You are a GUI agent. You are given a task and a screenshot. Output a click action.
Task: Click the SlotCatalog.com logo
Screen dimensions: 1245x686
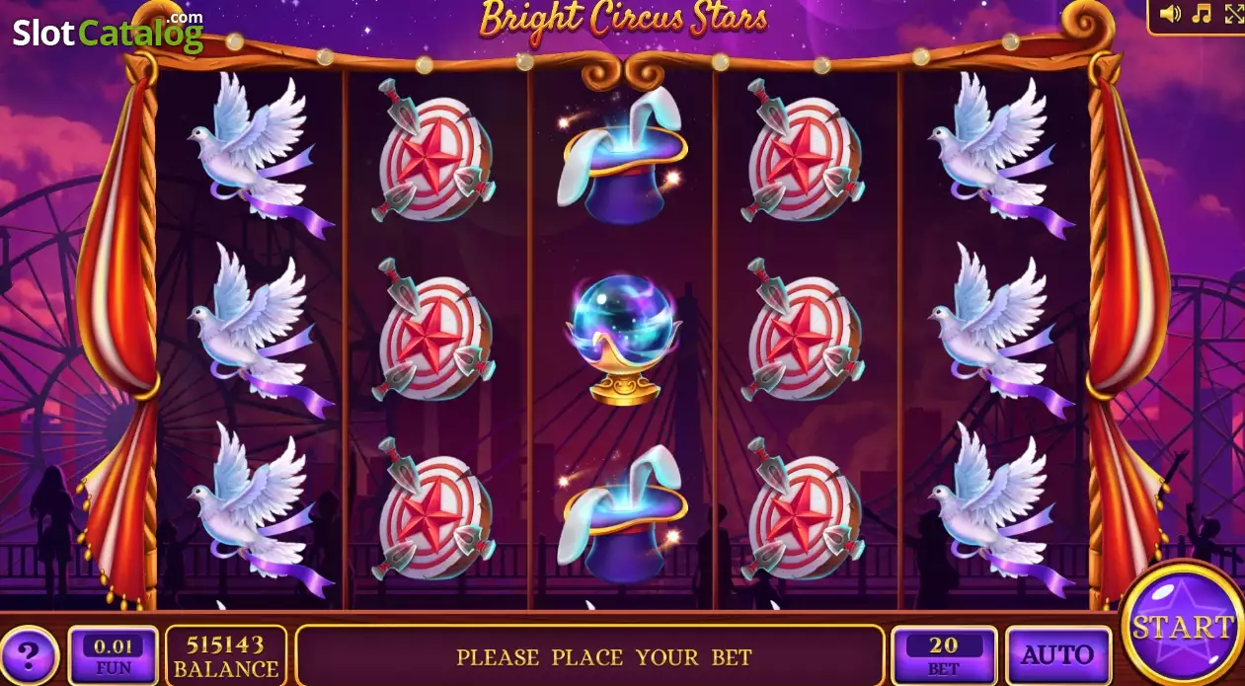point(108,31)
